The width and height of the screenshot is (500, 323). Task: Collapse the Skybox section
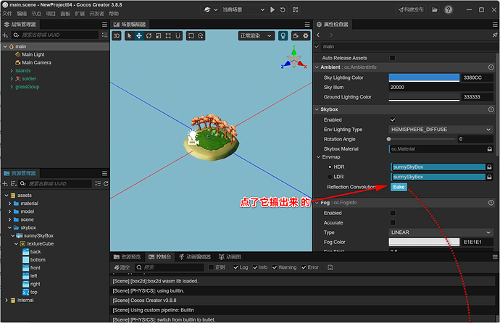317,109
